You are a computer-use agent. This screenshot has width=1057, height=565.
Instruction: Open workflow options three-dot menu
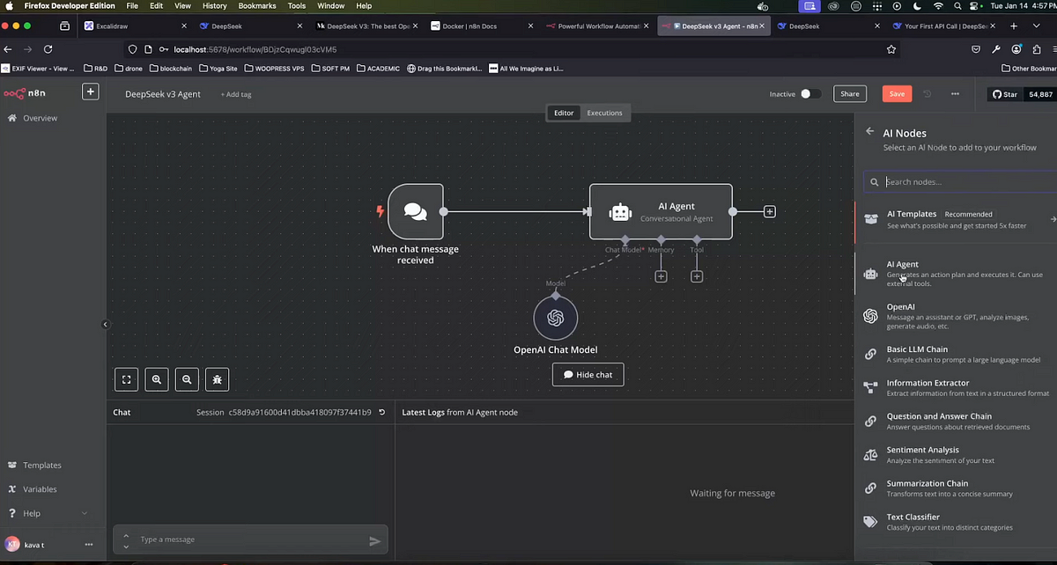955,93
